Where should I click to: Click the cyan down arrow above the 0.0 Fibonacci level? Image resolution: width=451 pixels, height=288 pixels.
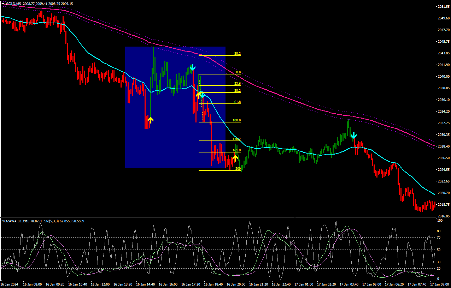192,67
